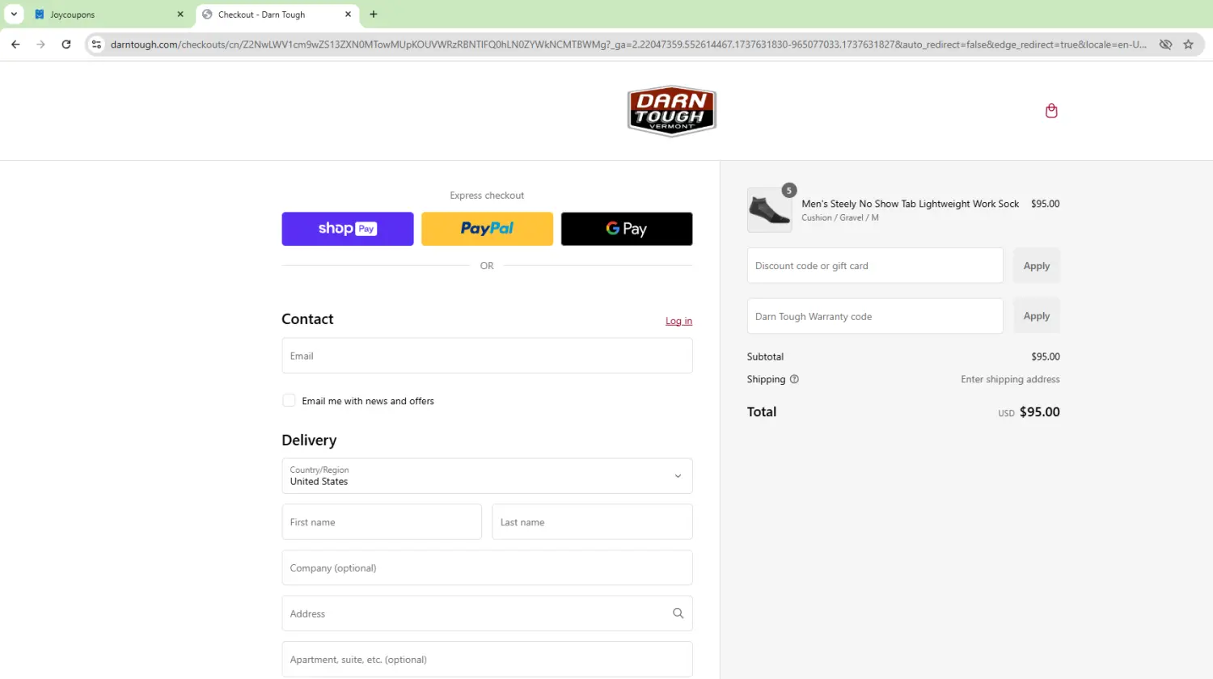Click the Apartment, suite, etc. field
The height and width of the screenshot is (679, 1213).
(x=487, y=660)
